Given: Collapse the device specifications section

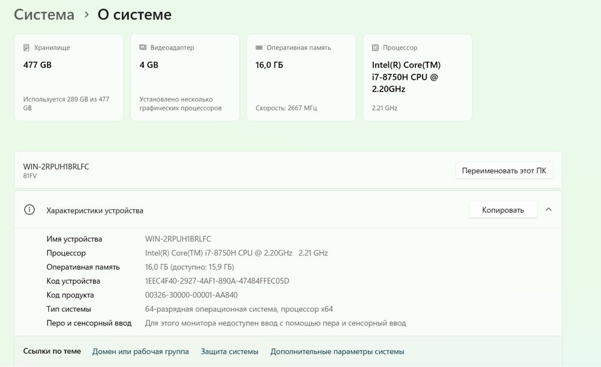Looking at the screenshot, I should (x=548, y=210).
